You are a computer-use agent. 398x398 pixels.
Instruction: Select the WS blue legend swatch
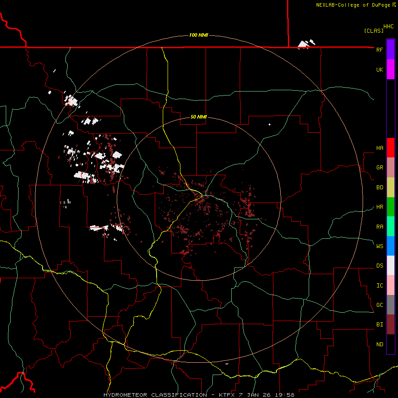tap(390, 246)
